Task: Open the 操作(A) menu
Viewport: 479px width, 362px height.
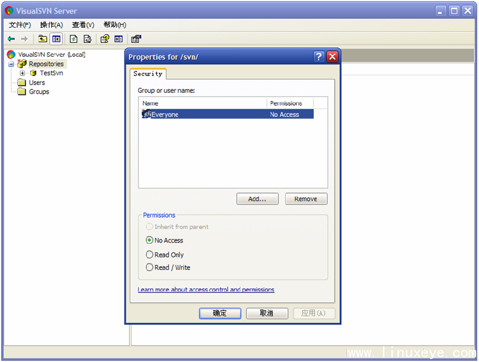Action: pyautogui.click(x=51, y=25)
